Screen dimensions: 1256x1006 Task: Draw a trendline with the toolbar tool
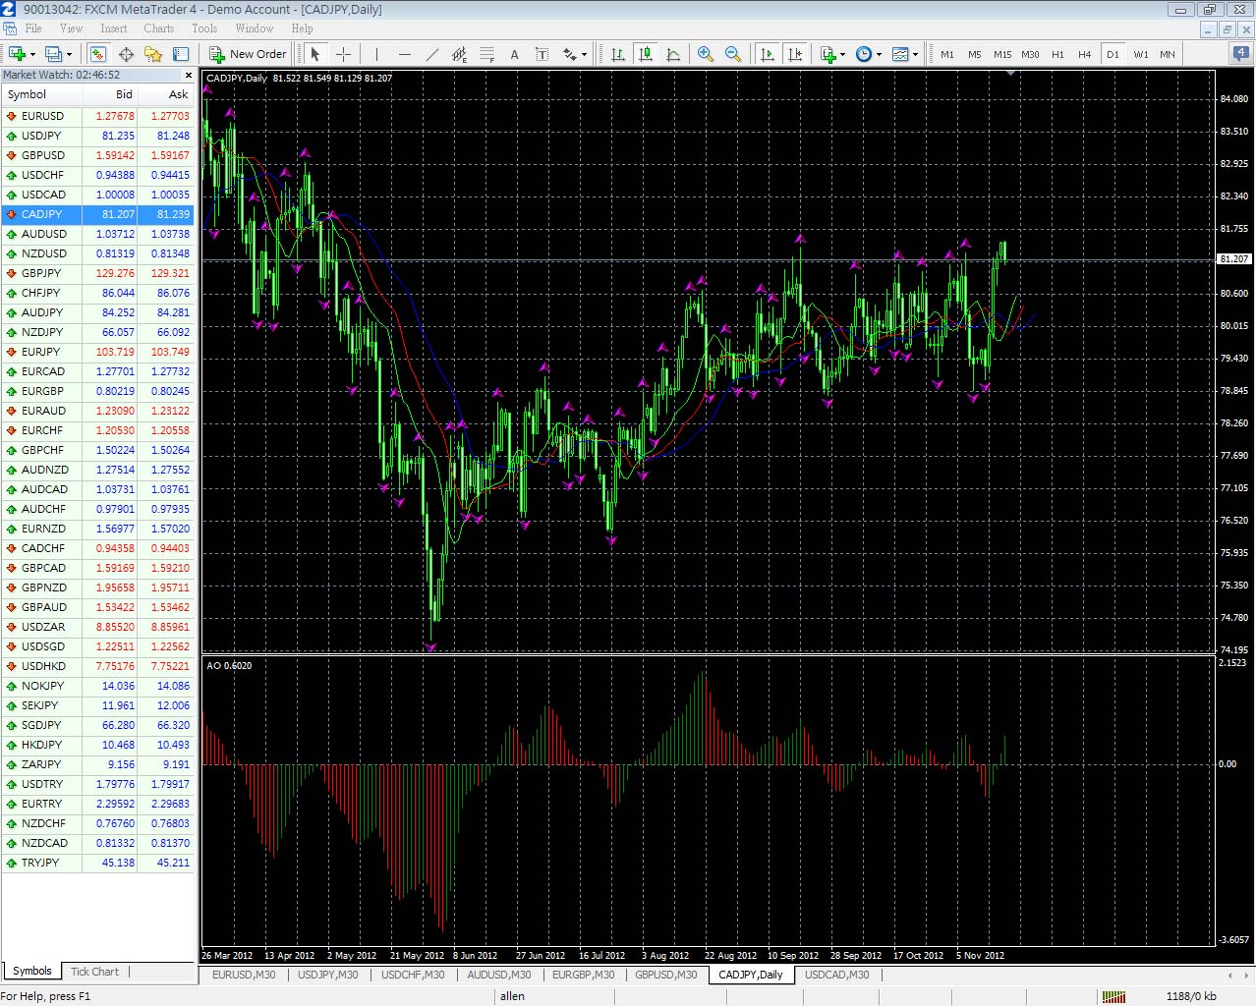431,54
